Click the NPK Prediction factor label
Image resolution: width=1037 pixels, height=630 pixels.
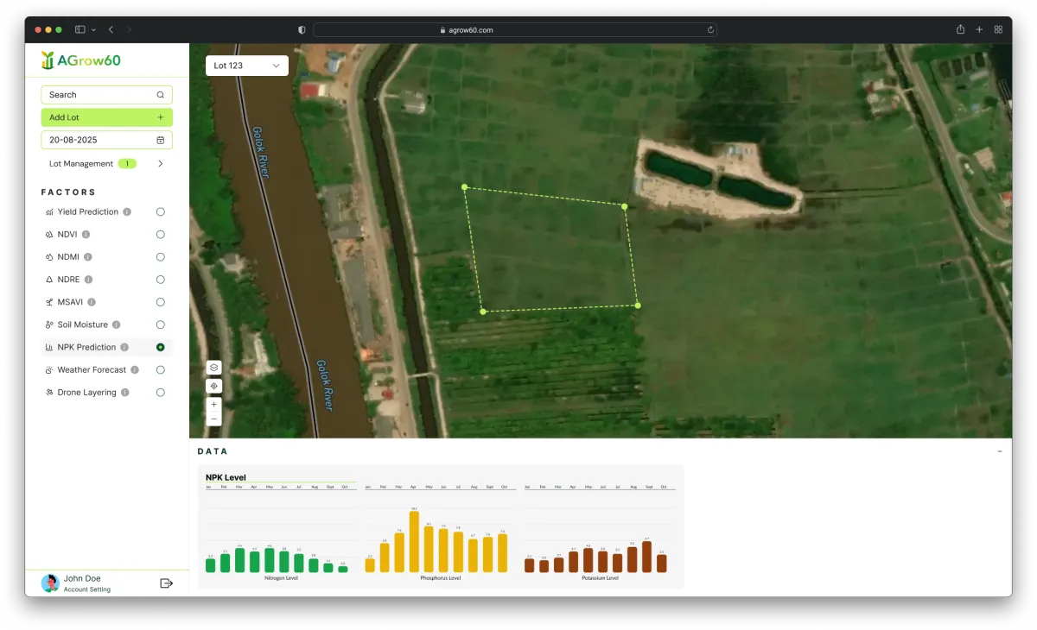[x=86, y=347]
